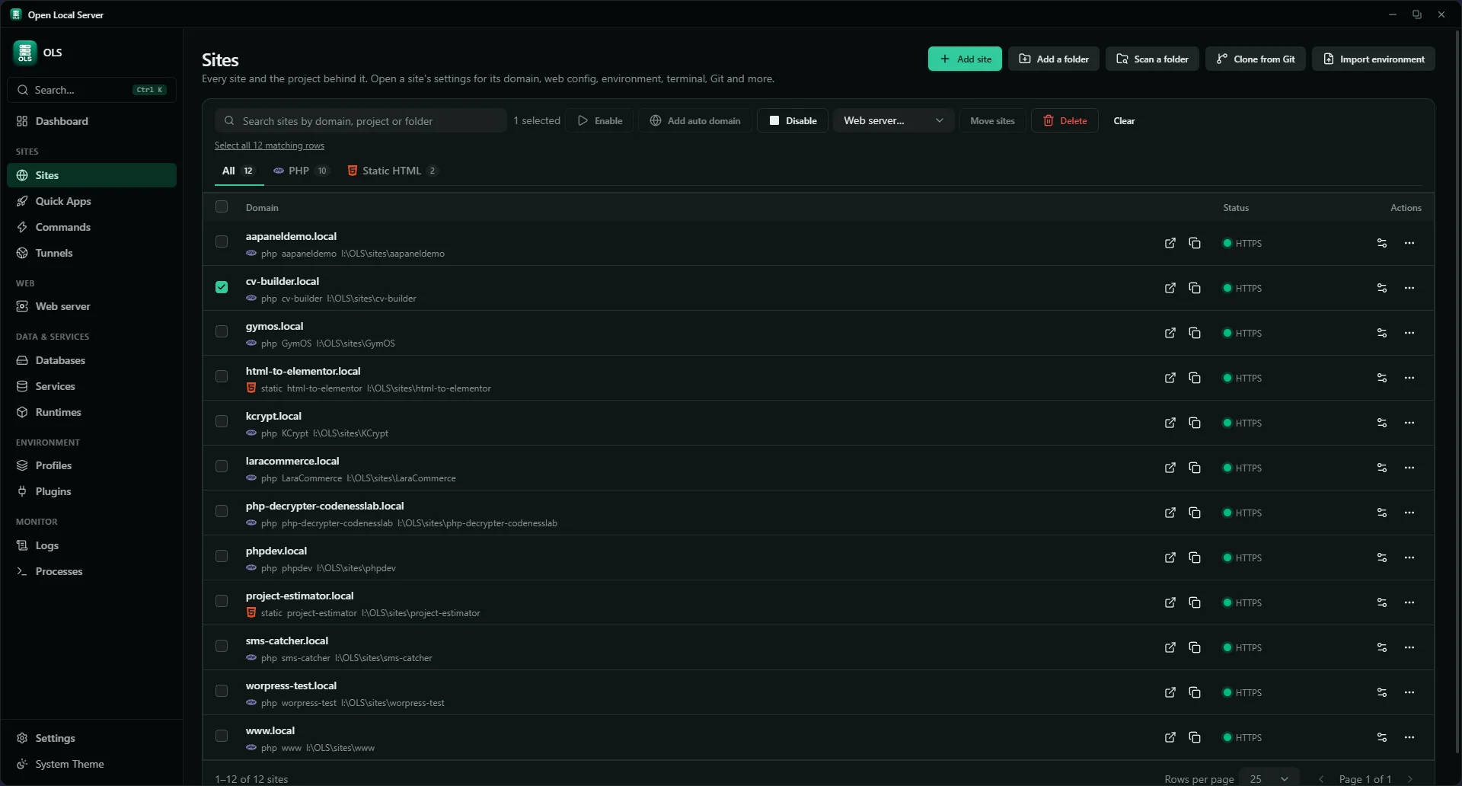
Task: Open more actions for gymos.local
Action: [x=1409, y=333]
